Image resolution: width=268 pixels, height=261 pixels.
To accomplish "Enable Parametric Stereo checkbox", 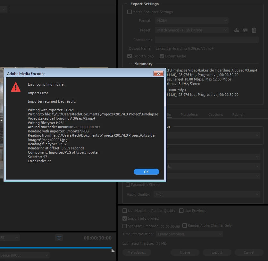I will 128,185.
